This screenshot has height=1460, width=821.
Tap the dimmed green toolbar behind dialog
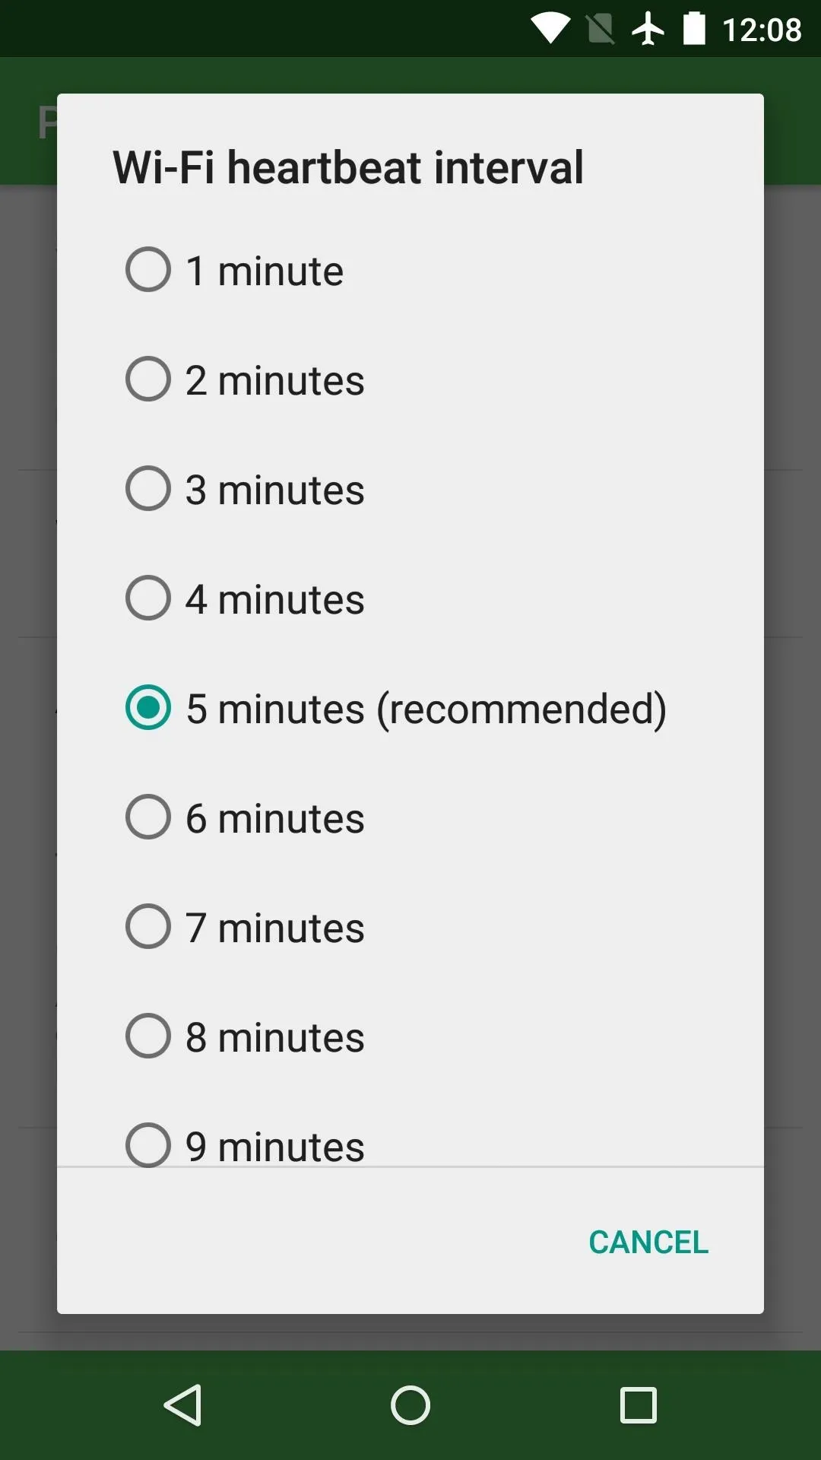[x=792, y=122]
